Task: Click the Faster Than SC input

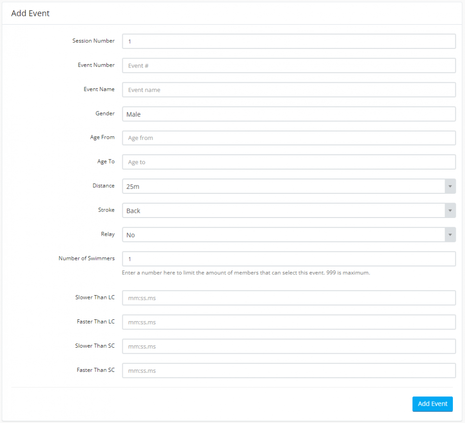Action: click(x=288, y=370)
